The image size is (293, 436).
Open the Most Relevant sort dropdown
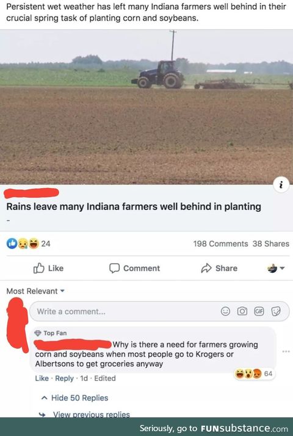point(35,291)
